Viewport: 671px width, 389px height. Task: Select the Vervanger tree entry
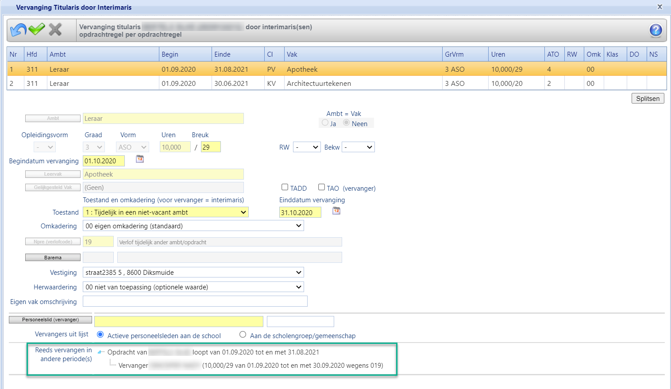click(x=251, y=366)
